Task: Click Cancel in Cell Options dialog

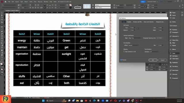Action: click(x=162, y=60)
